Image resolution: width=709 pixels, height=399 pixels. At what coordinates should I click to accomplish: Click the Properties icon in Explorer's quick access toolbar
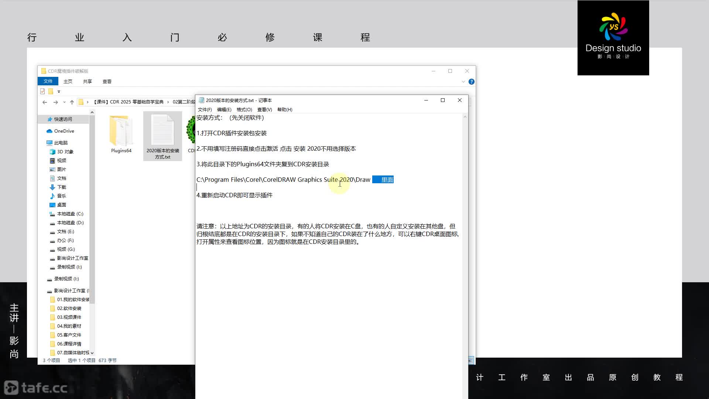click(42, 91)
